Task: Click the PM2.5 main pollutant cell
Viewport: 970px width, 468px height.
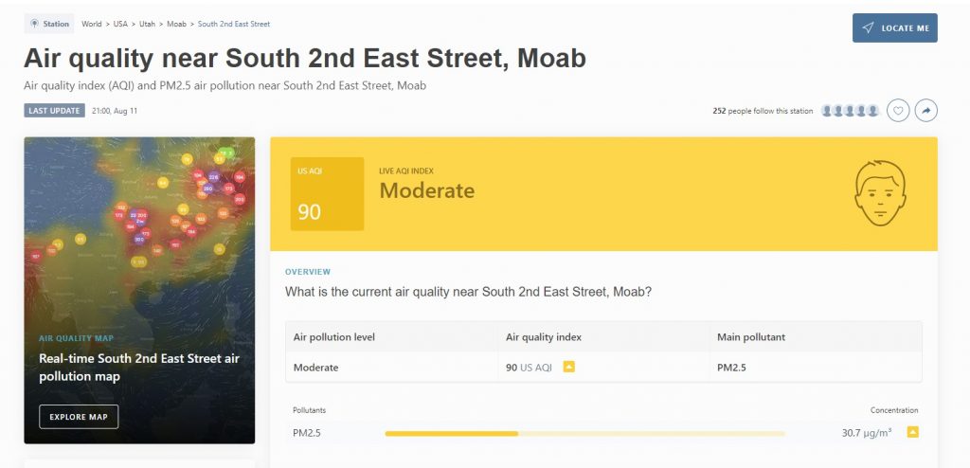Action: 730,367
